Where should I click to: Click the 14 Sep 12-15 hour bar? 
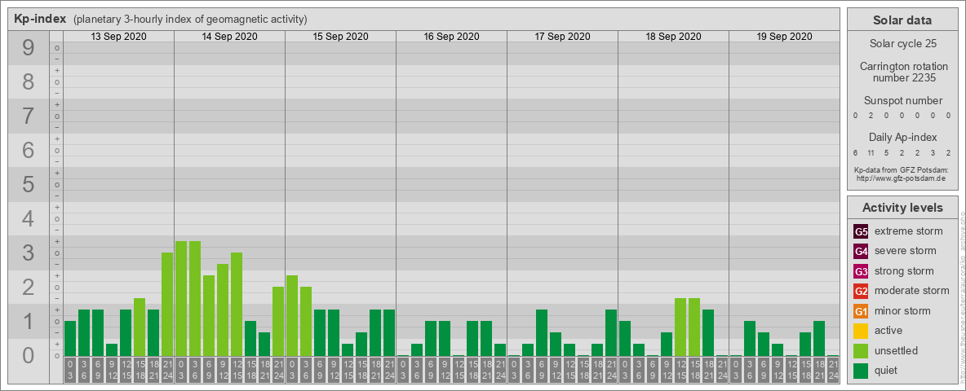(237, 305)
